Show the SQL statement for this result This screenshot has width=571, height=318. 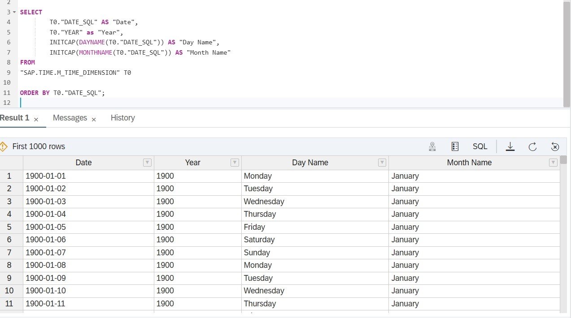click(x=479, y=146)
